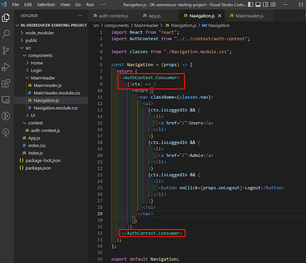Select the Source Control icon
Viewport: 306px width, 263px height.
coord(5,51)
